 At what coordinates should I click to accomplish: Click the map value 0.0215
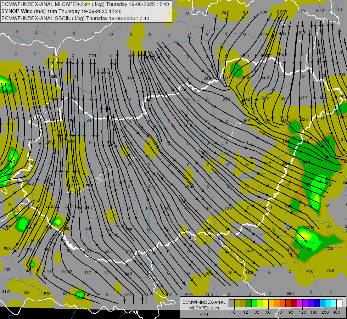(308, 228)
